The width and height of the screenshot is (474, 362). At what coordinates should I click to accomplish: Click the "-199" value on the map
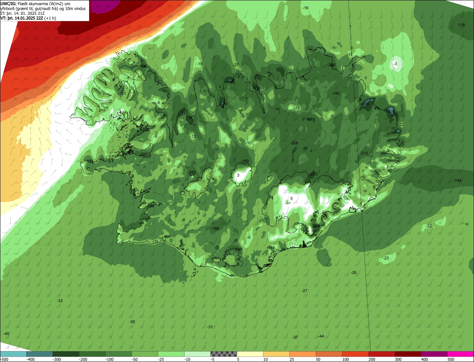(x=245, y=161)
